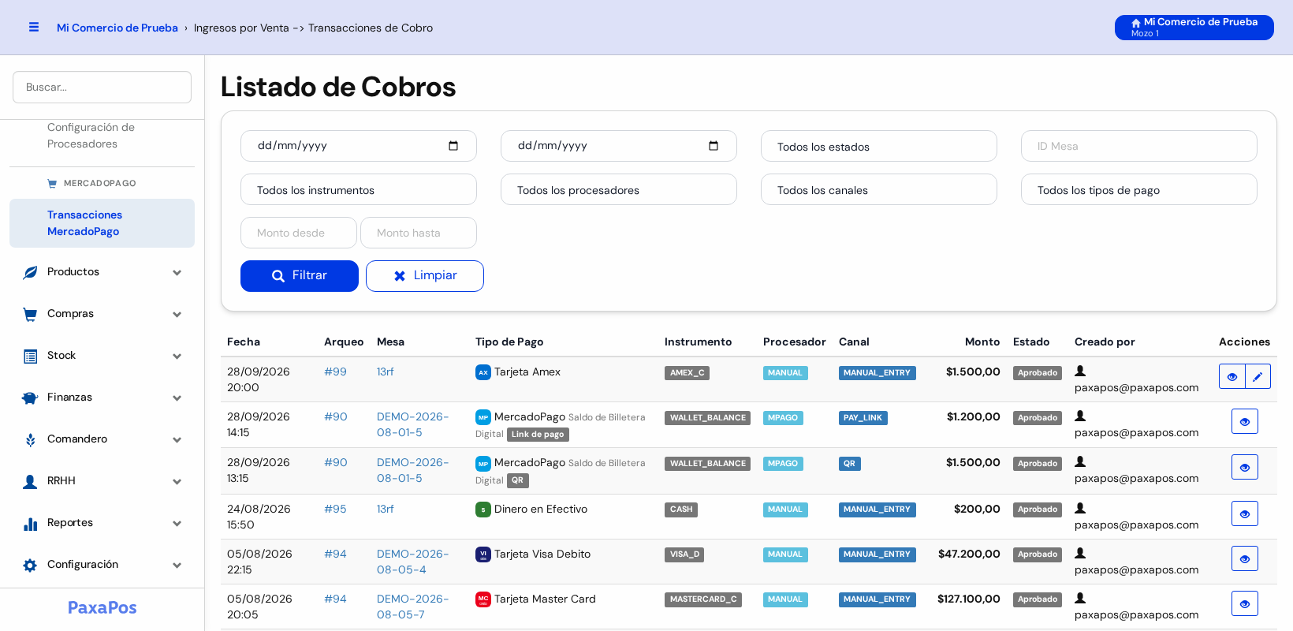Focus the Monto hasta field
The height and width of the screenshot is (631, 1293).
pos(419,233)
